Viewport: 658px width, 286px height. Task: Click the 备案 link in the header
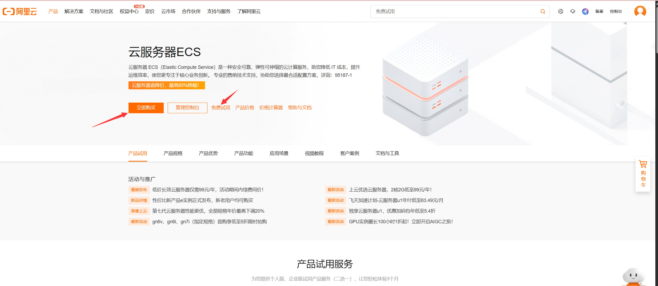click(x=599, y=11)
